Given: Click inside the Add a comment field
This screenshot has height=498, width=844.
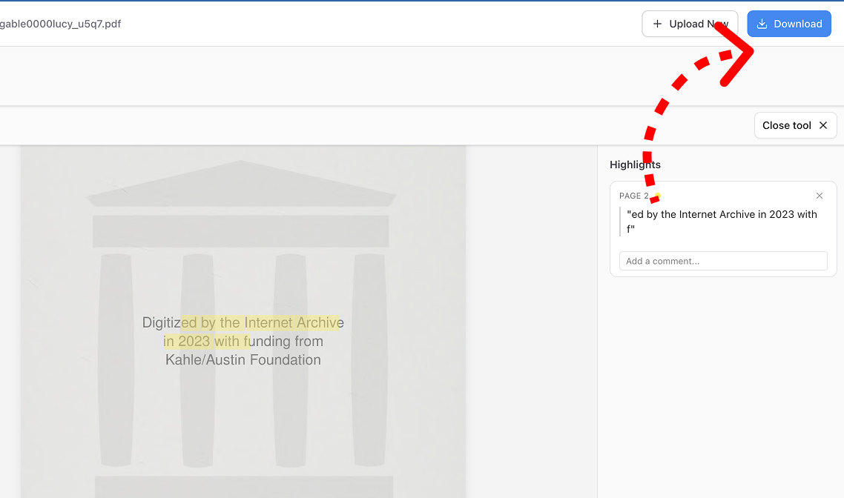Looking at the screenshot, I should (x=723, y=261).
